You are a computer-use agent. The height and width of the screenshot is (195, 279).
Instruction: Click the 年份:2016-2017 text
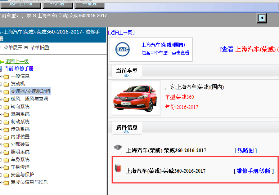181,107
